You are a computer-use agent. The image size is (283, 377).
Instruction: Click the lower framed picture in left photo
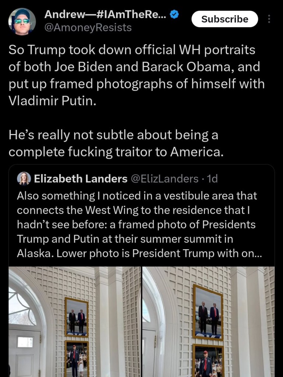[x=77, y=359]
